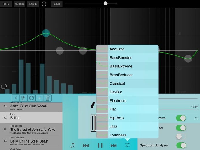This screenshot has width=200, height=150.
Task: Play Belly Of The Steel Beast
Action: pyautogui.click(x=31, y=141)
